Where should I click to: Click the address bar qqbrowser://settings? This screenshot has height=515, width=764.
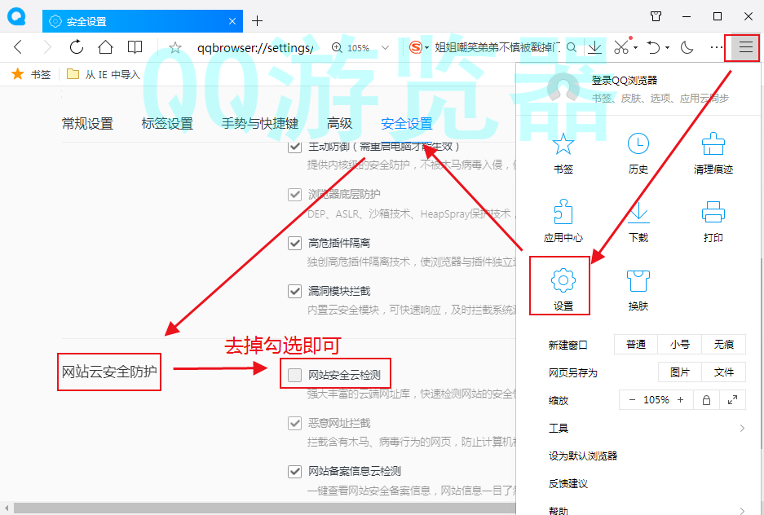click(x=255, y=48)
